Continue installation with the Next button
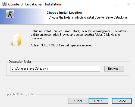 [x=98, y=101]
